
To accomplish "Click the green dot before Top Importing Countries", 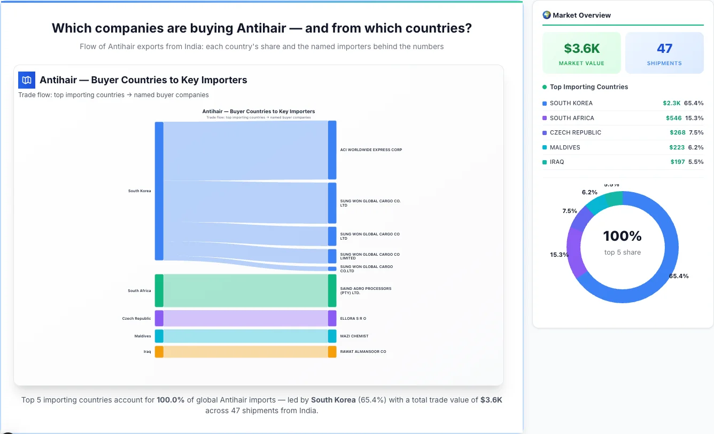I will pyautogui.click(x=544, y=87).
